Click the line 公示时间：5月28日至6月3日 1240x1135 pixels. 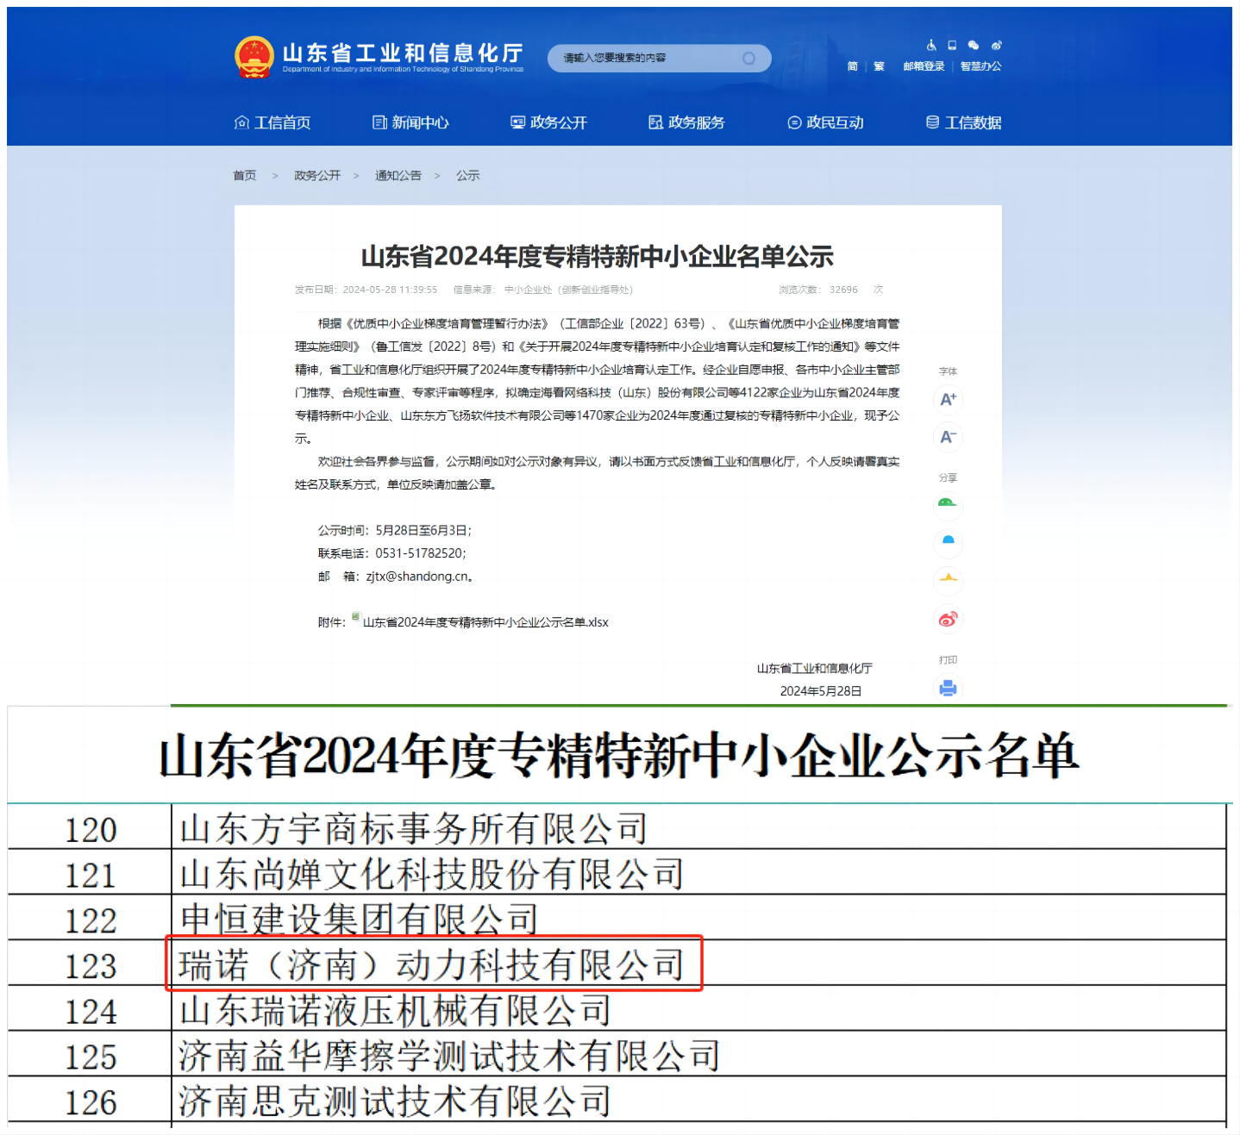pos(395,531)
